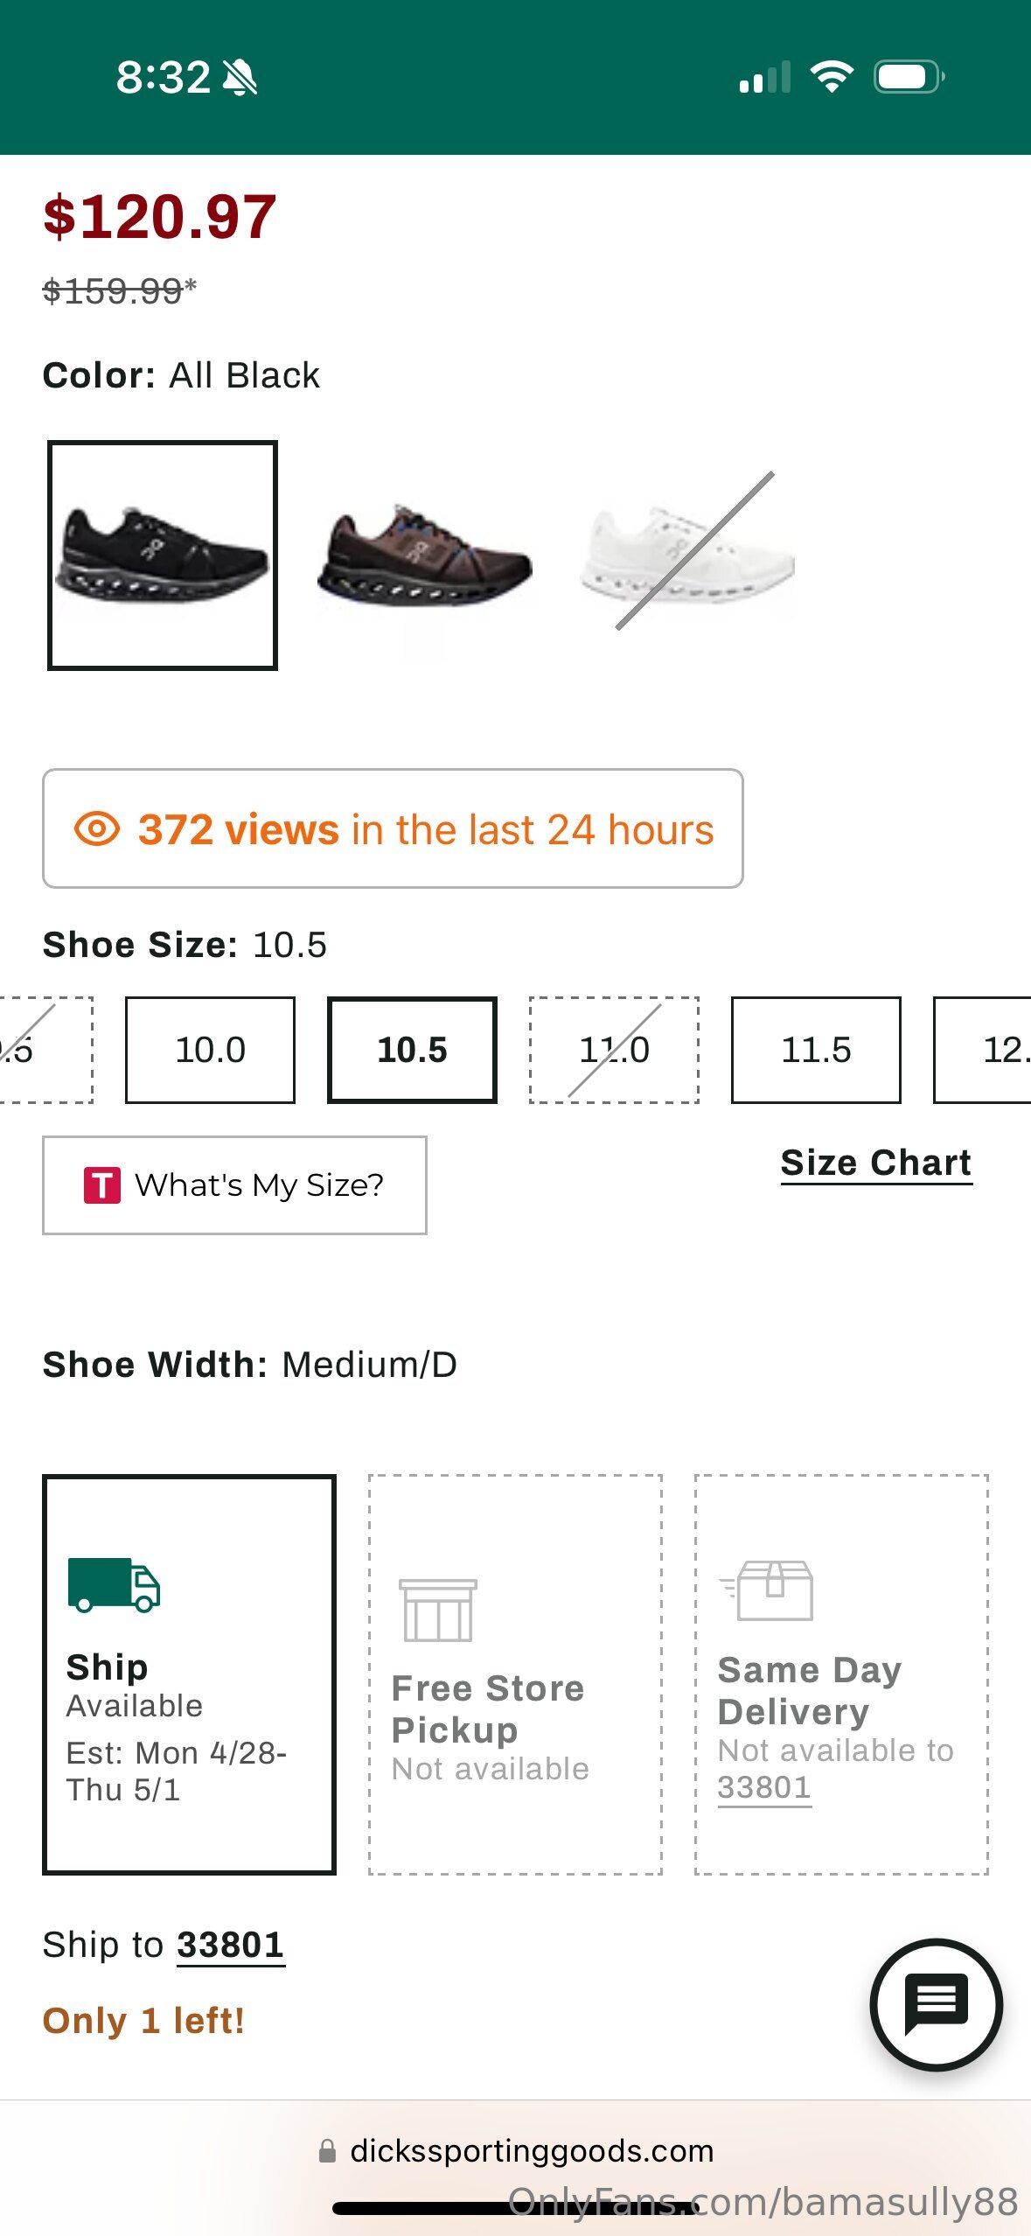
Task: Open the live chat bubble icon
Action: tap(936, 2003)
